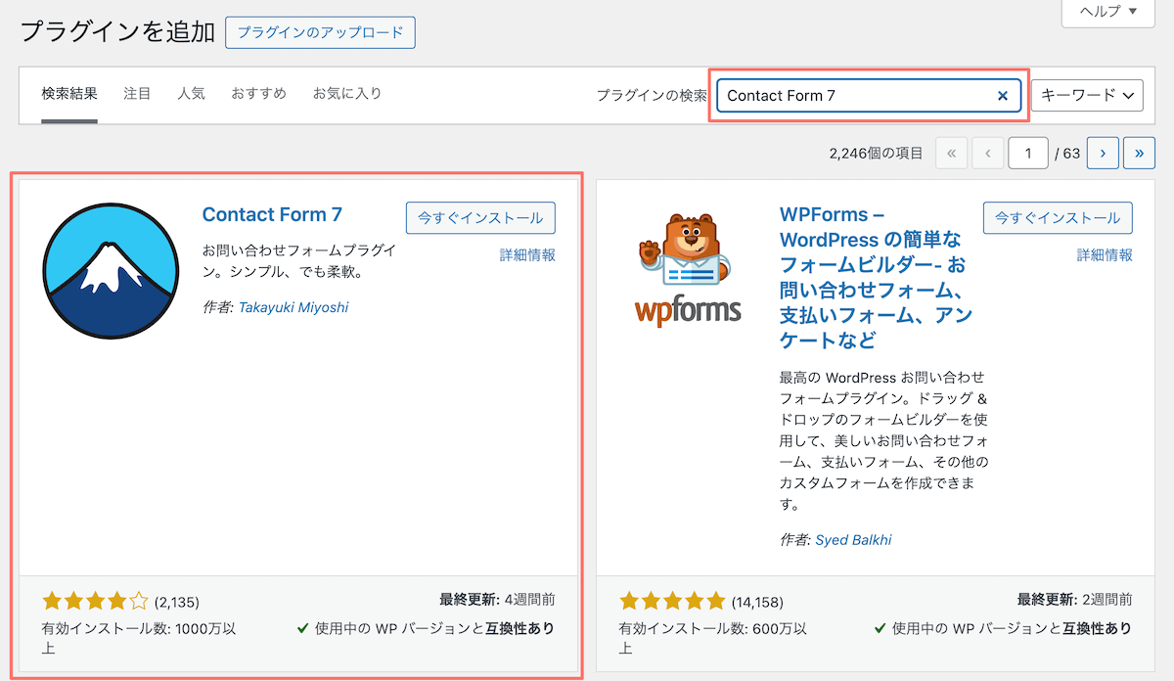Open author Takayuki Miyoshi link

pos(293,307)
